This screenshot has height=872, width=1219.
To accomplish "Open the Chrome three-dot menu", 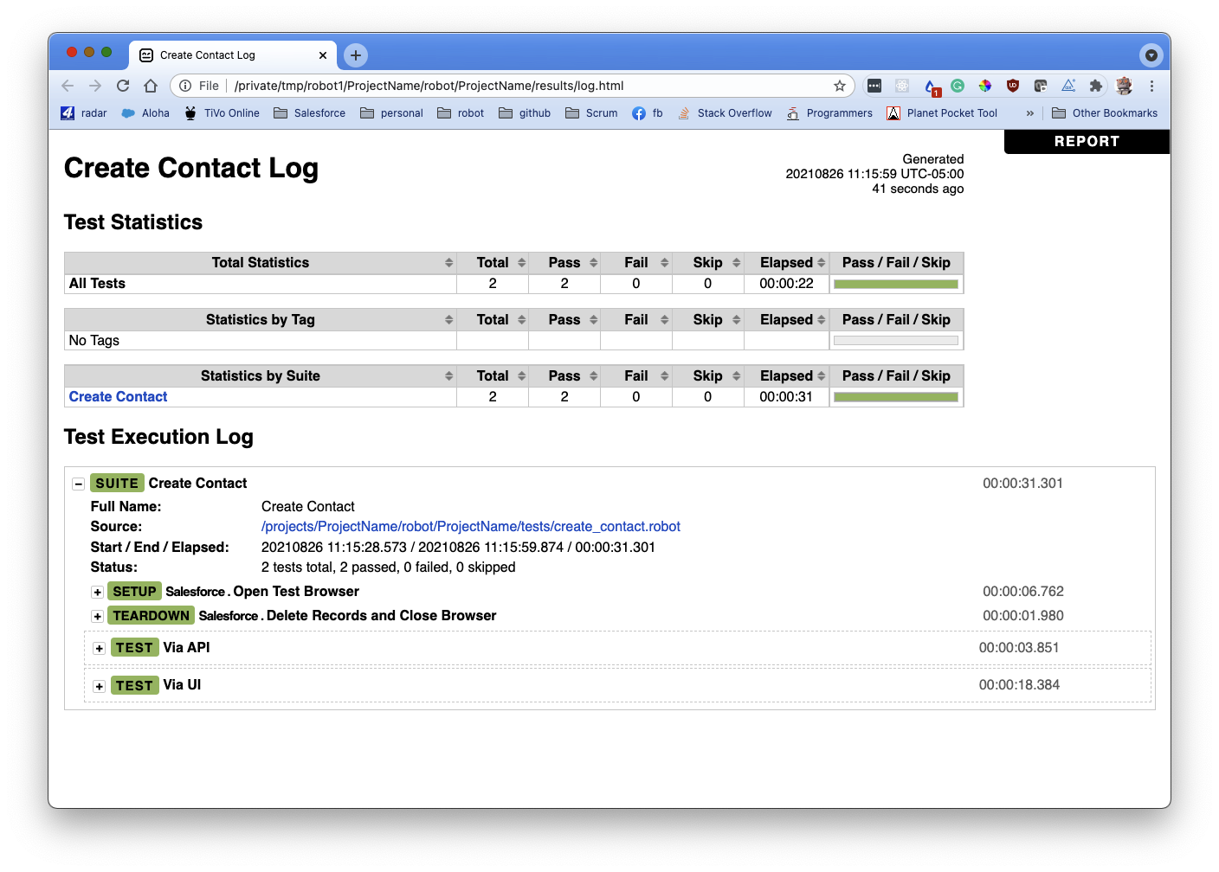I will click(1151, 86).
